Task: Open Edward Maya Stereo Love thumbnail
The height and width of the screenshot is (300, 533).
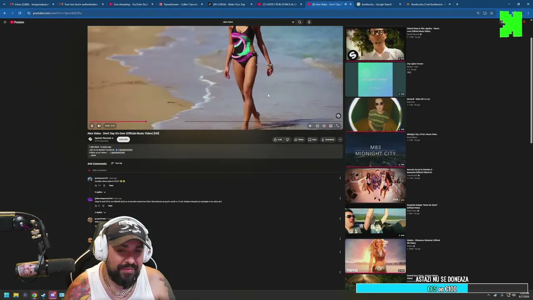Action: [375, 44]
